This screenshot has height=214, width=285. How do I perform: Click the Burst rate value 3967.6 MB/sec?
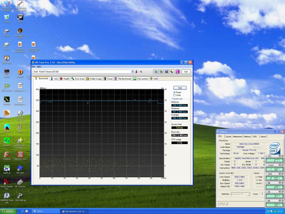[180, 135]
